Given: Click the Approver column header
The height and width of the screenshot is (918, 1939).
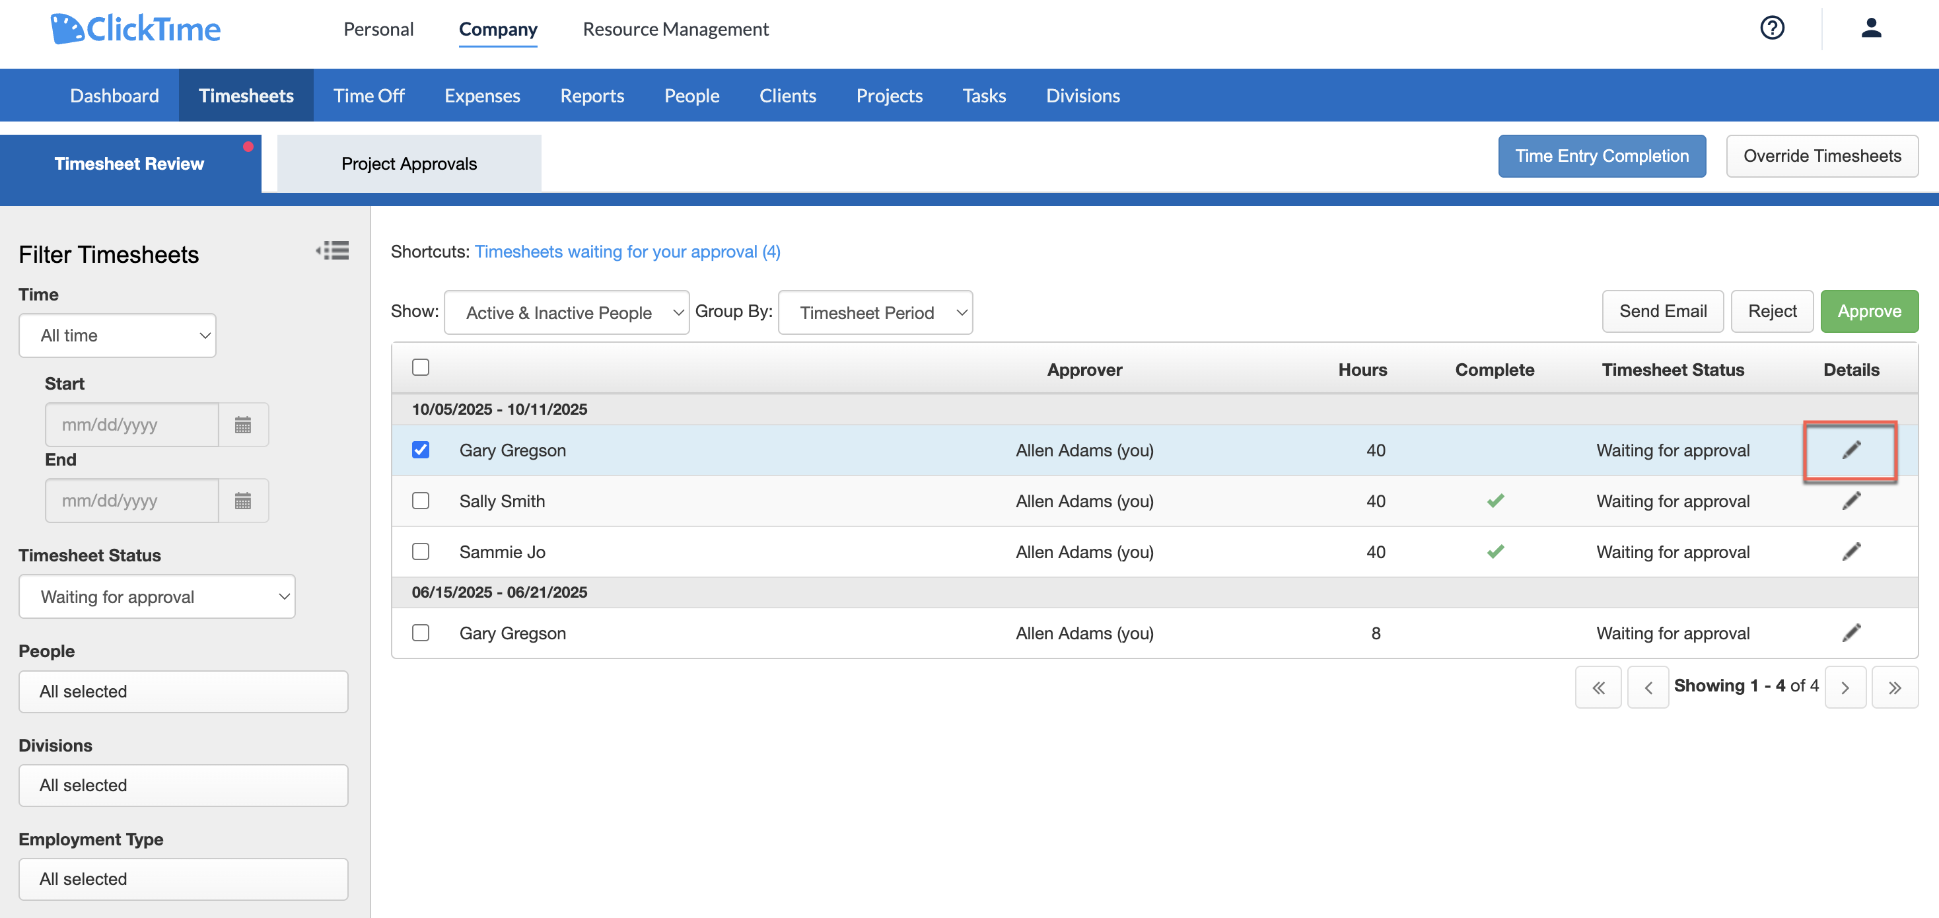Looking at the screenshot, I should pyautogui.click(x=1084, y=369).
